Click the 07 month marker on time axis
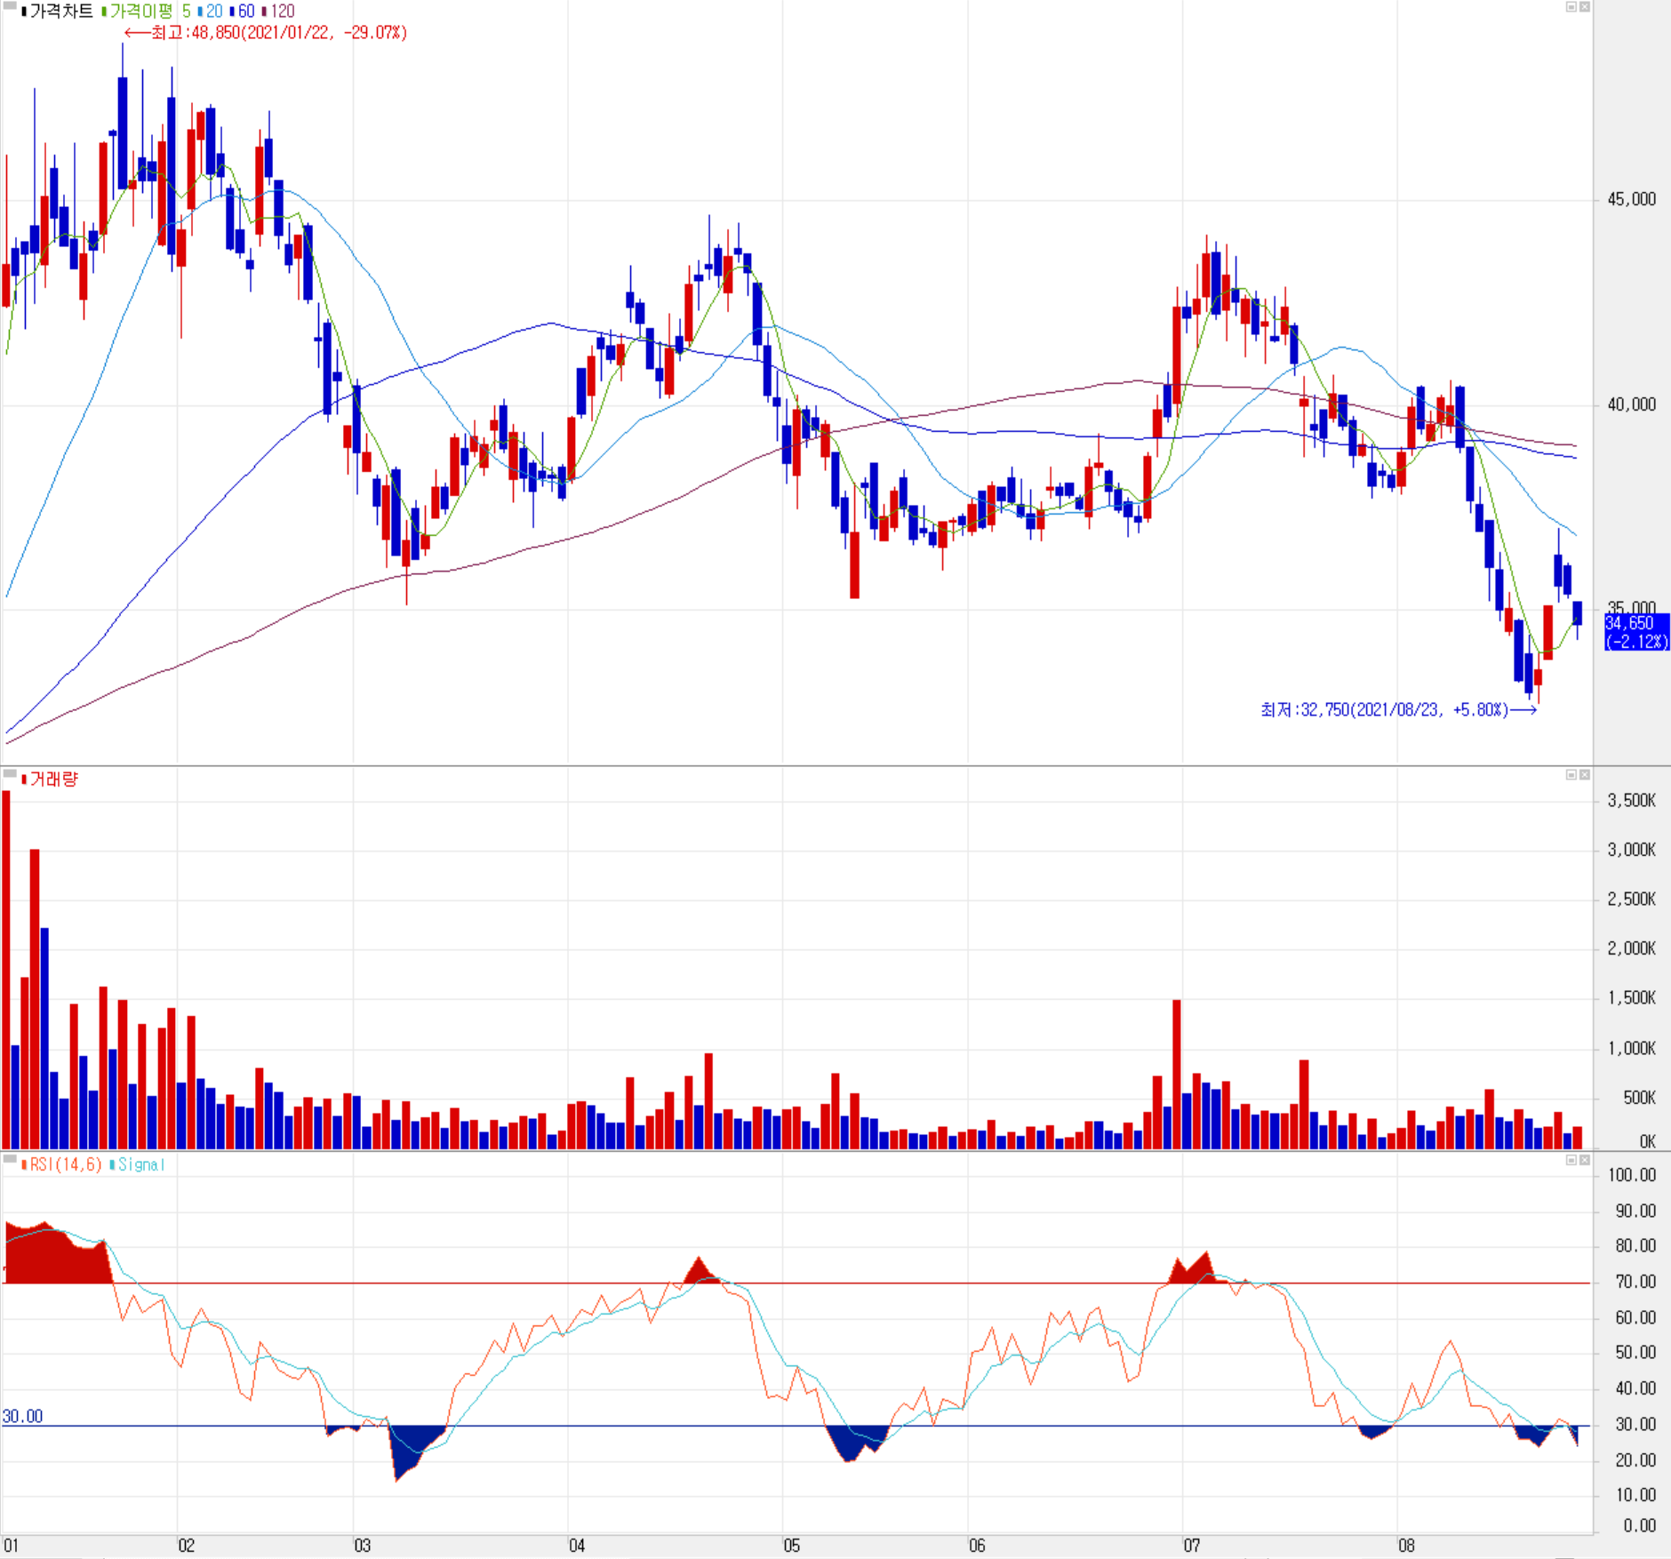The width and height of the screenshot is (1671, 1559). [x=1192, y=1546]
